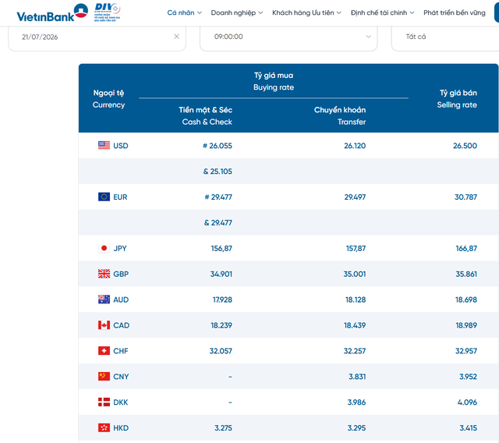499x443 pixels.
Task: Click CNY transfer rate 3.831
Action: 357,377
